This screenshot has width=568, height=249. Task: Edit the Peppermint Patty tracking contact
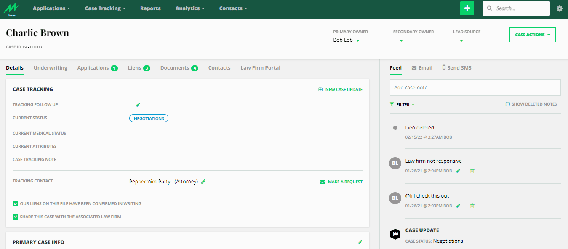pyautogui.click(x=203, y=182)
